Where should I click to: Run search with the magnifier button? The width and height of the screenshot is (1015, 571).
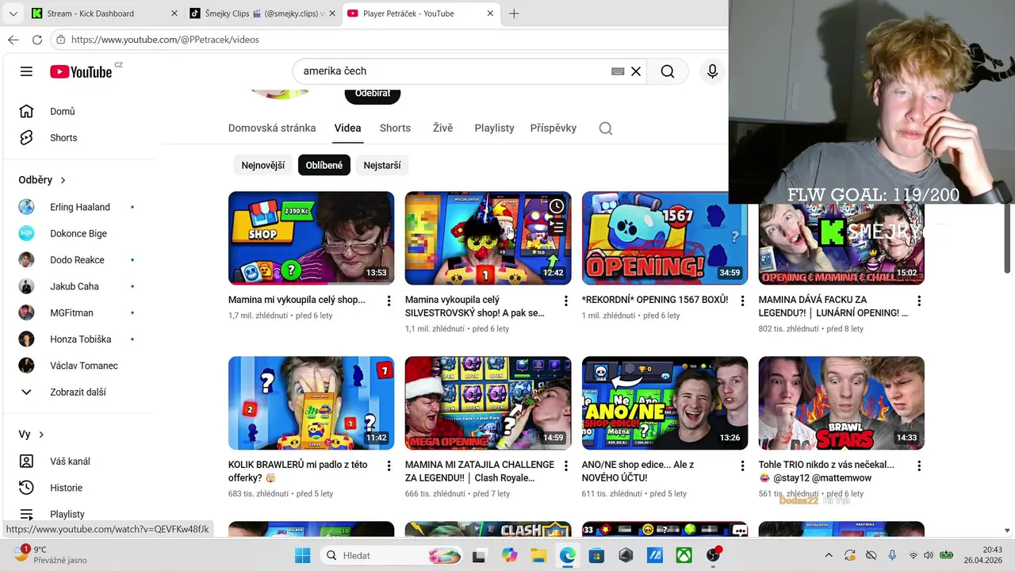pos(668,71)
